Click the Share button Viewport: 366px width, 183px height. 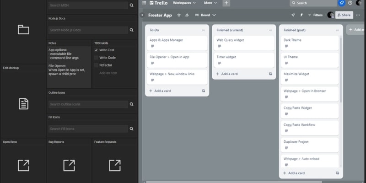(x=344, y=15)
